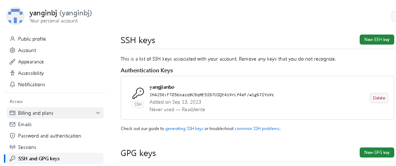Viewport: 396px width, 166px height.
Task: Expand the Billing and plans chevron
Action: coord(98,113)
